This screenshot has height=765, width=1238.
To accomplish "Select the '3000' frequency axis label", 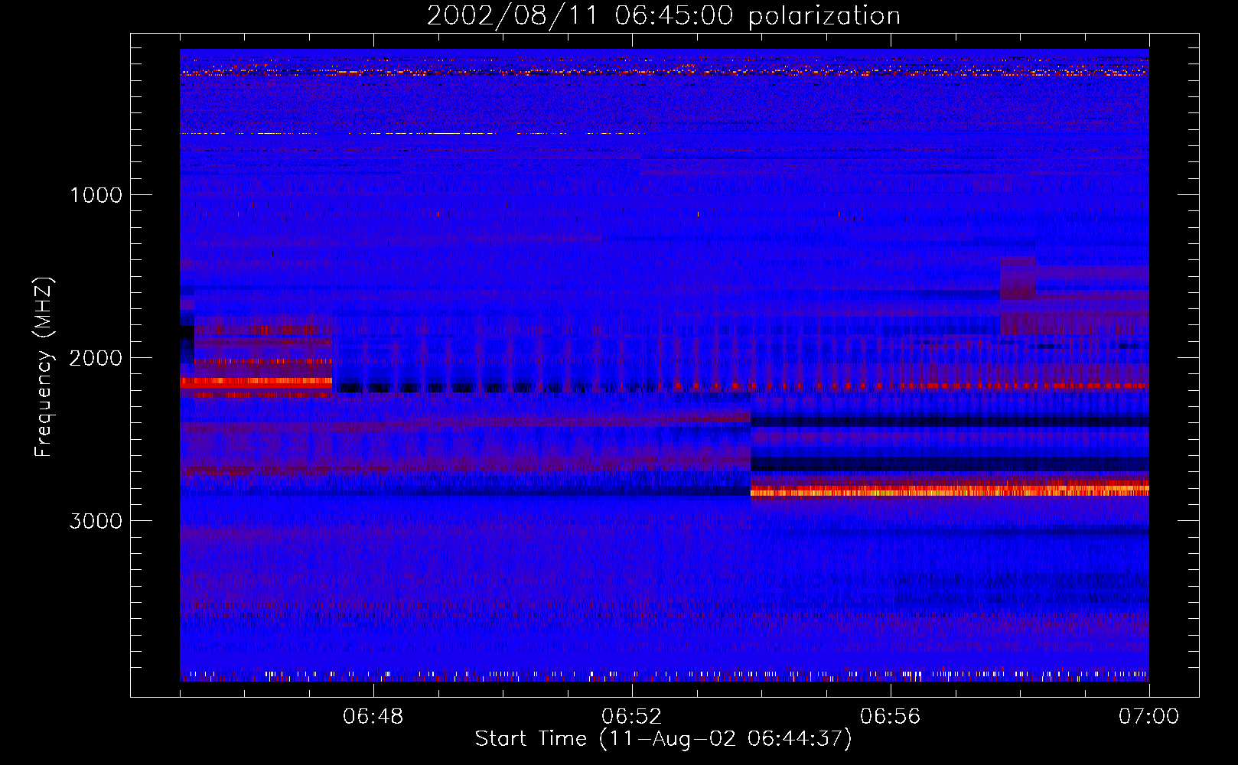I will (x=96, y=521).
